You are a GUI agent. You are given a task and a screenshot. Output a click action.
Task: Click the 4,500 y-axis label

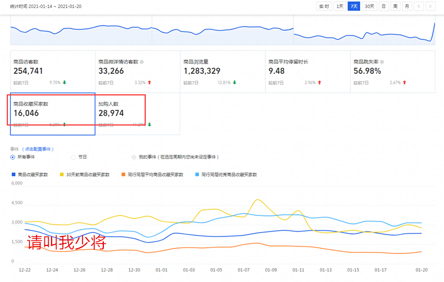[x=17, y=203]
